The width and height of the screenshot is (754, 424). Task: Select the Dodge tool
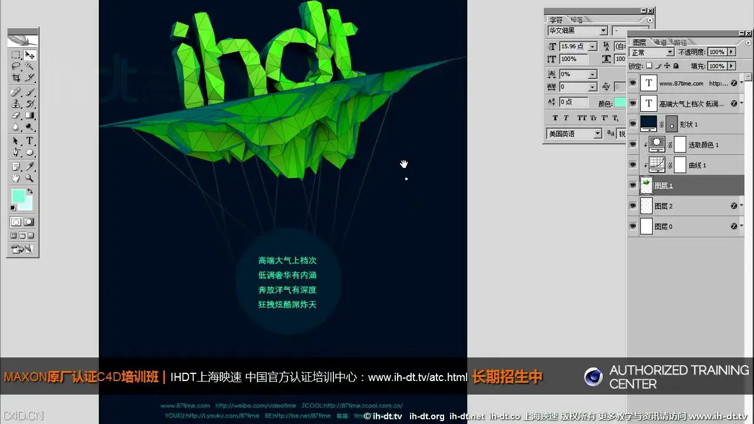point(29,127)
